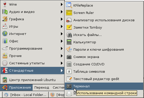
Task: Expand the Аудио и видео submenu arrow
Action: point(62,12)
